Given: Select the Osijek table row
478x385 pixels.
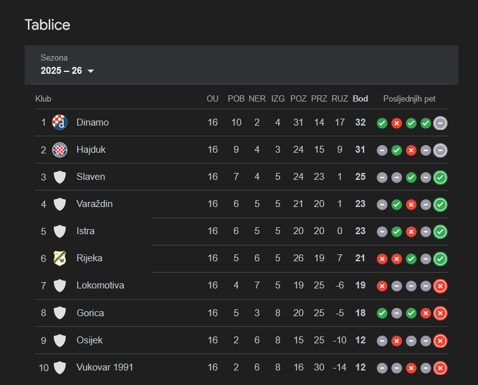Looking at the screenshot, I should pyautogui.click(x=240, y=340).
